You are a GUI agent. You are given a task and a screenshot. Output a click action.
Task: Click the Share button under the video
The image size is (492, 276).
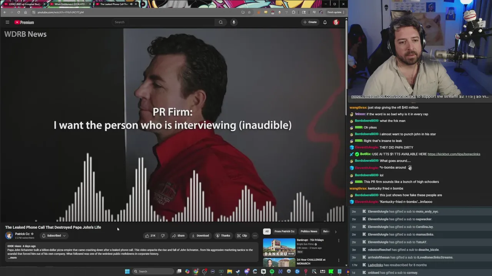[x=178, y=236]
